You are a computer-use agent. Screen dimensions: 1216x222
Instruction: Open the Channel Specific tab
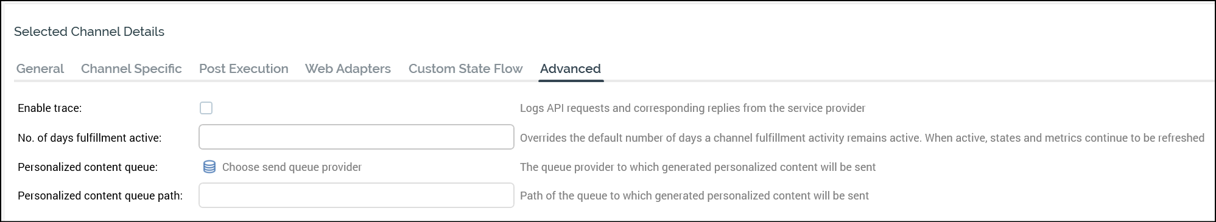pos(132,69)
